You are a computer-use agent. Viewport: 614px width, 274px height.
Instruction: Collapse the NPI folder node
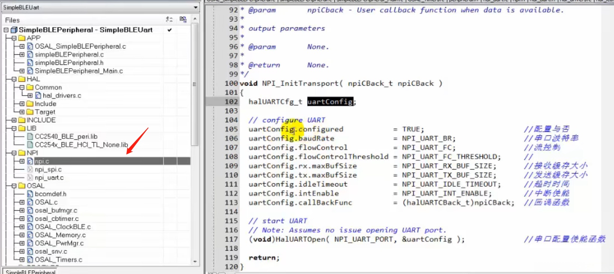pyautogui.click(x=14, y=153)
